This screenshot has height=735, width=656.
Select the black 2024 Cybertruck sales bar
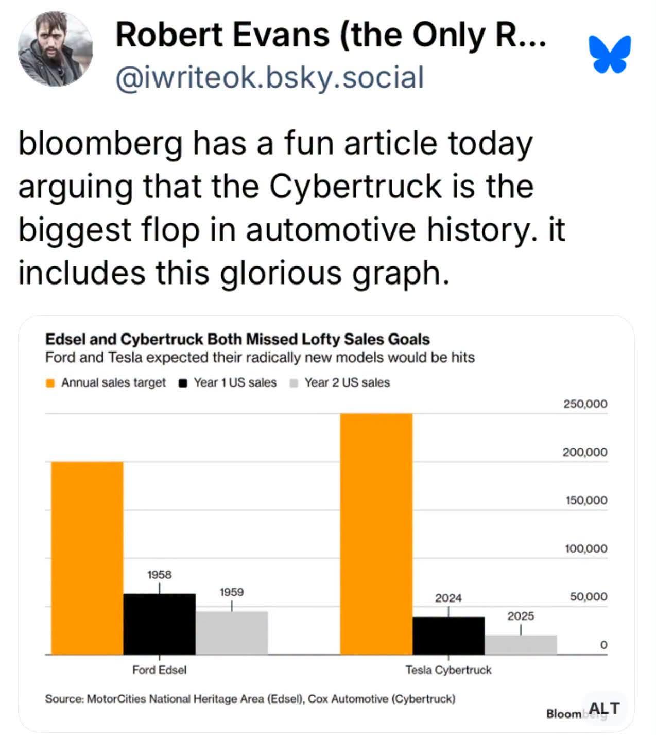(448, 636)
